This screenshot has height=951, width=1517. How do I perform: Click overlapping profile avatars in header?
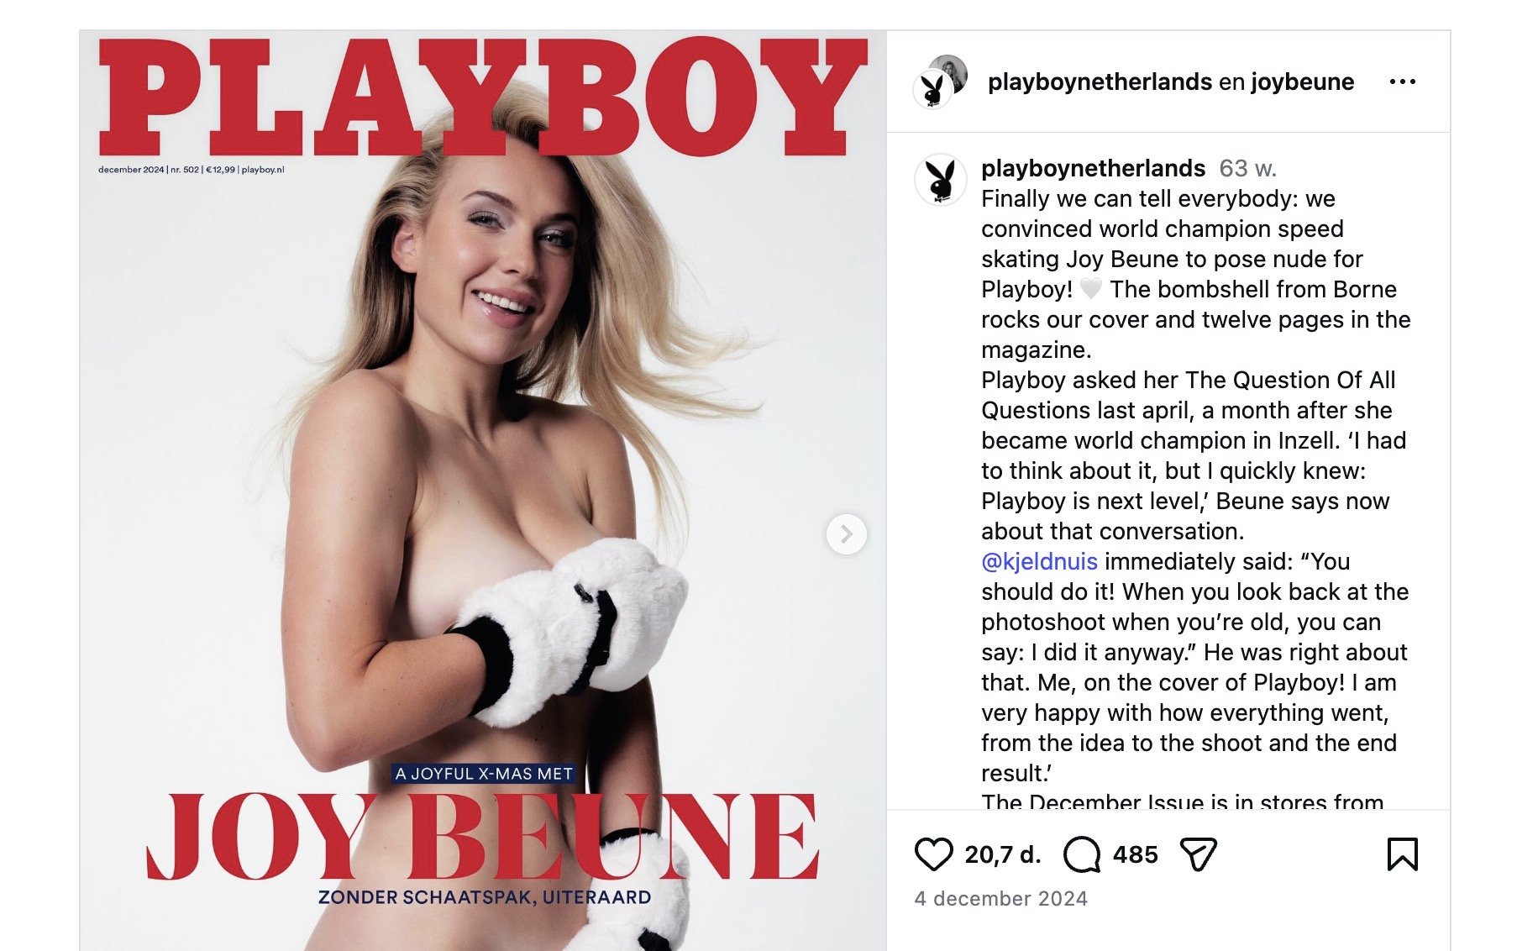[x=940, y=81]
